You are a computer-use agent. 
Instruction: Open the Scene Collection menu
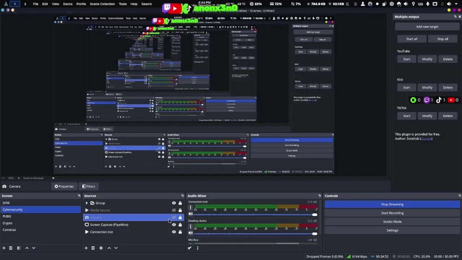(x=102, y=4)
